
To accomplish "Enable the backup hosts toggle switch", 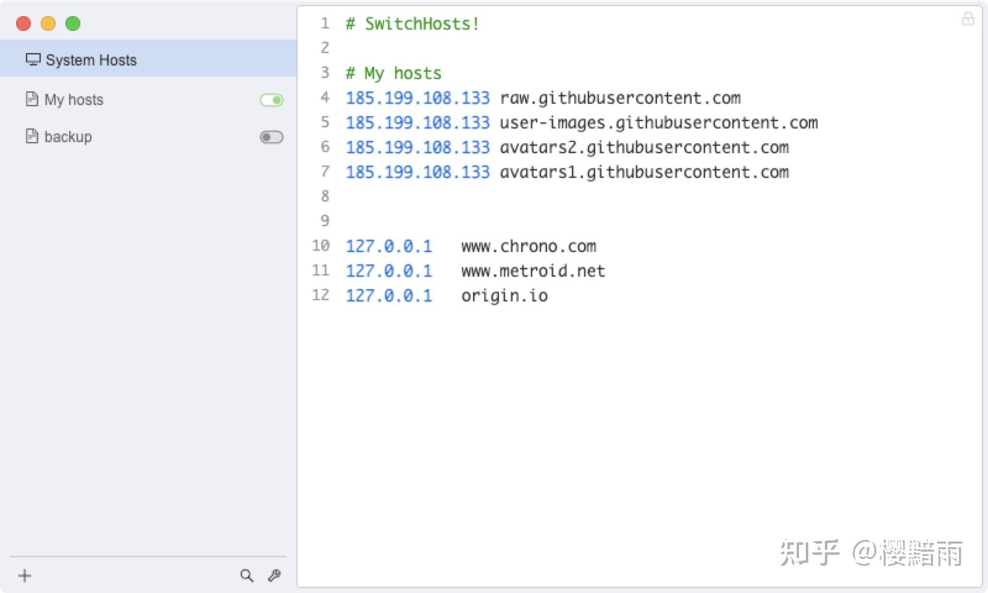I will pos(272,137).
